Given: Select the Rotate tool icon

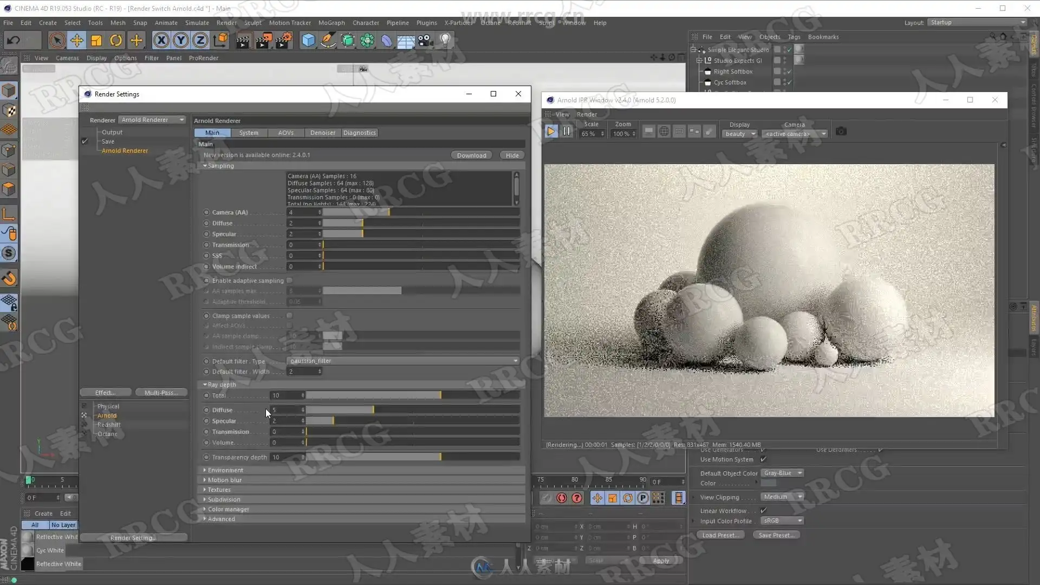Looking at the screenshot, I should coord(116,40).
